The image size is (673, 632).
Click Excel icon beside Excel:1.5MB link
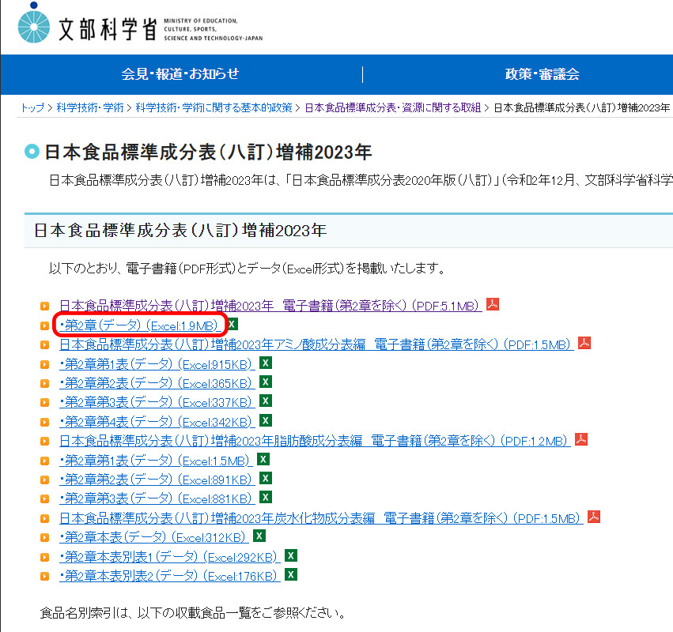tap(263, 460)
